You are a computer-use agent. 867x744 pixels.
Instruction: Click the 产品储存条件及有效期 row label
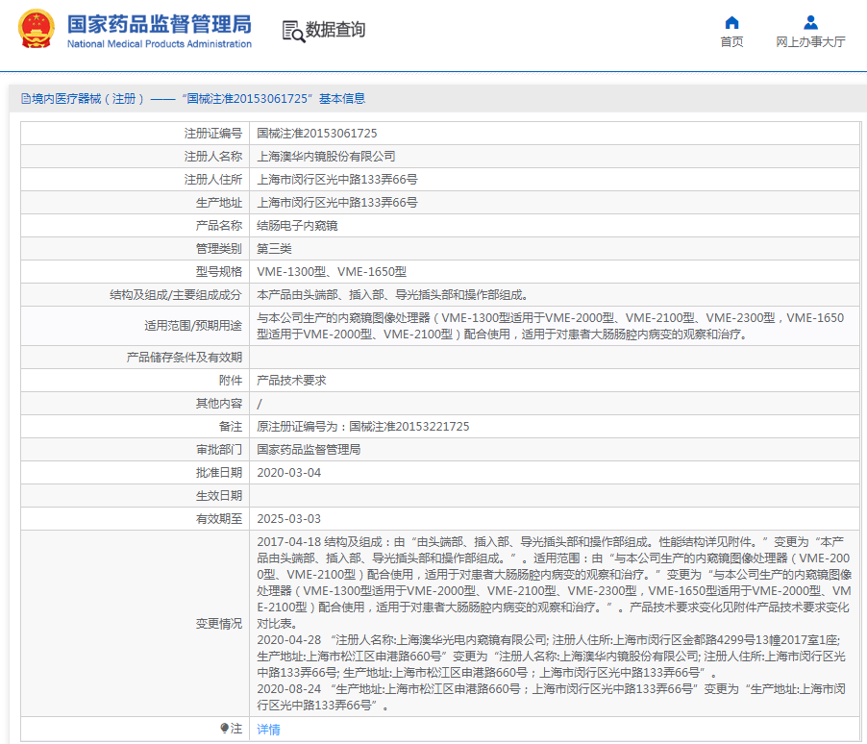[x=185, y=358]
